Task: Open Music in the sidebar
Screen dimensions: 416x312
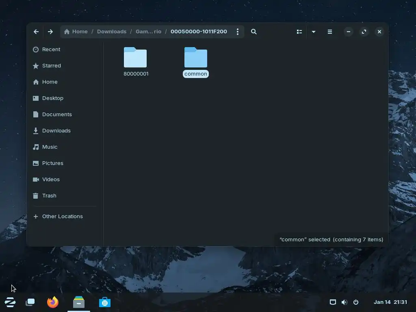Action: click(65, 147)
